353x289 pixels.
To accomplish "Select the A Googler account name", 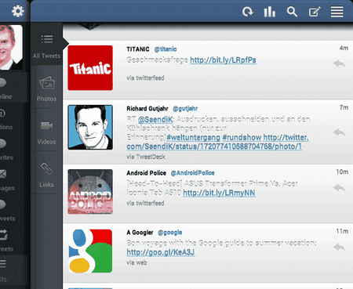I will pyautogui.click(x=140, y=233).
